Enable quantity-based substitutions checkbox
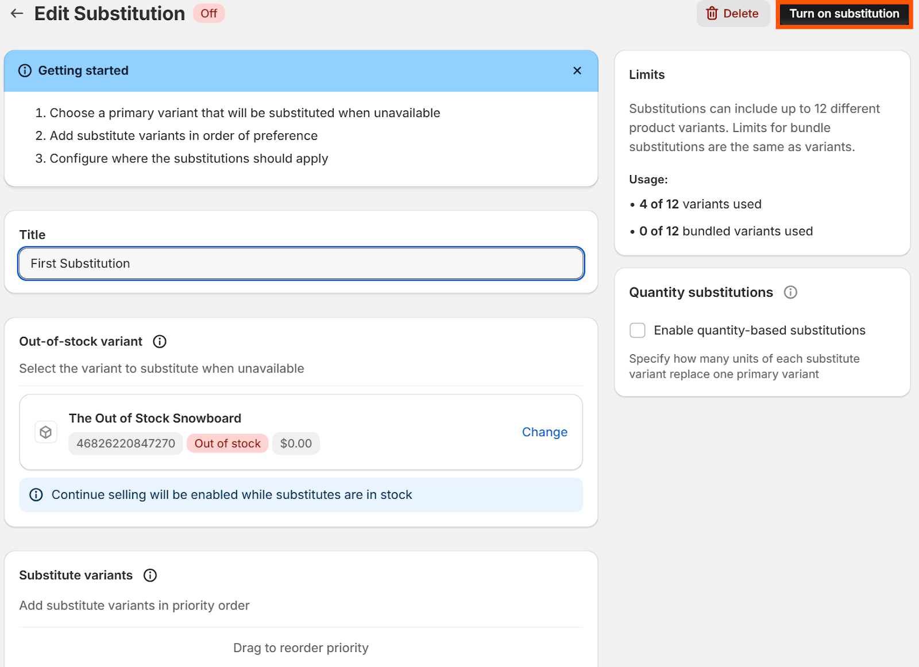Viewport: 919px width, 667px height. 637,331
